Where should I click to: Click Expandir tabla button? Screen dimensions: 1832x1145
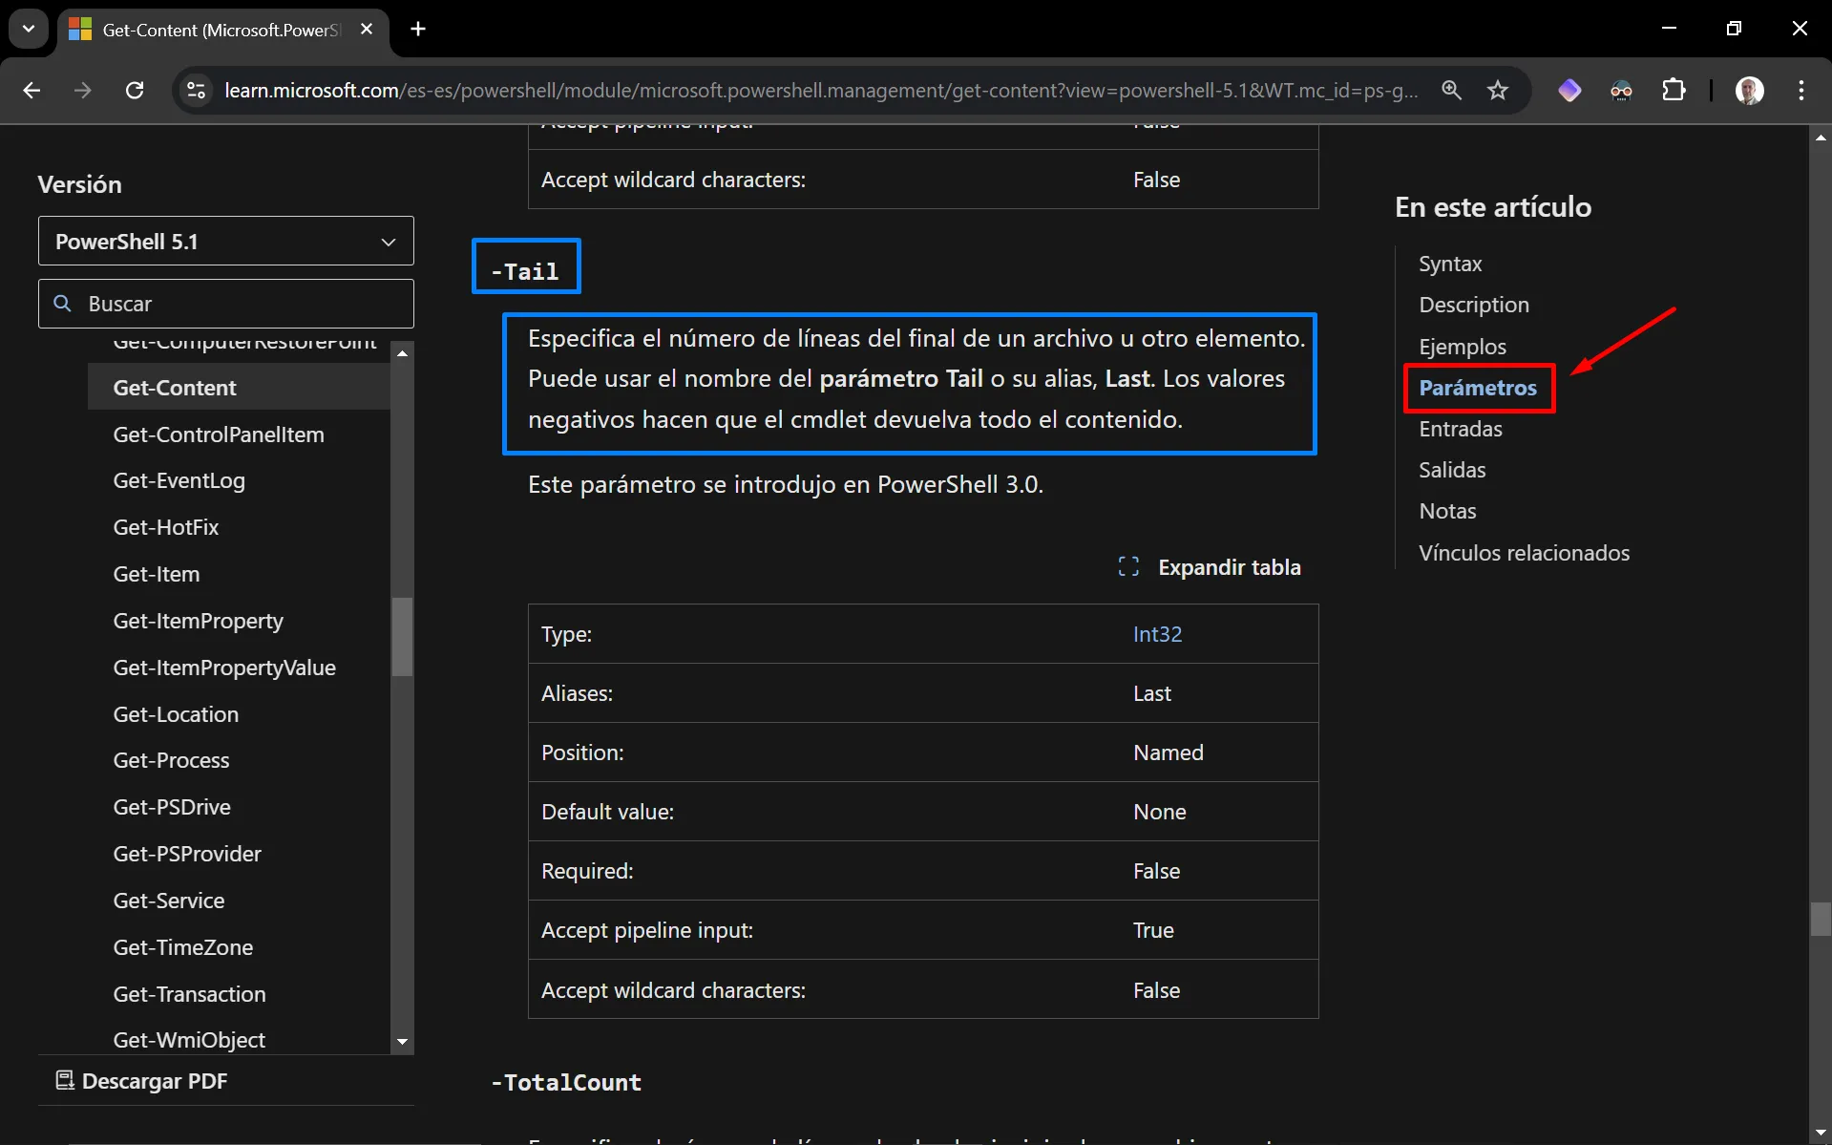pos(1210,567)
